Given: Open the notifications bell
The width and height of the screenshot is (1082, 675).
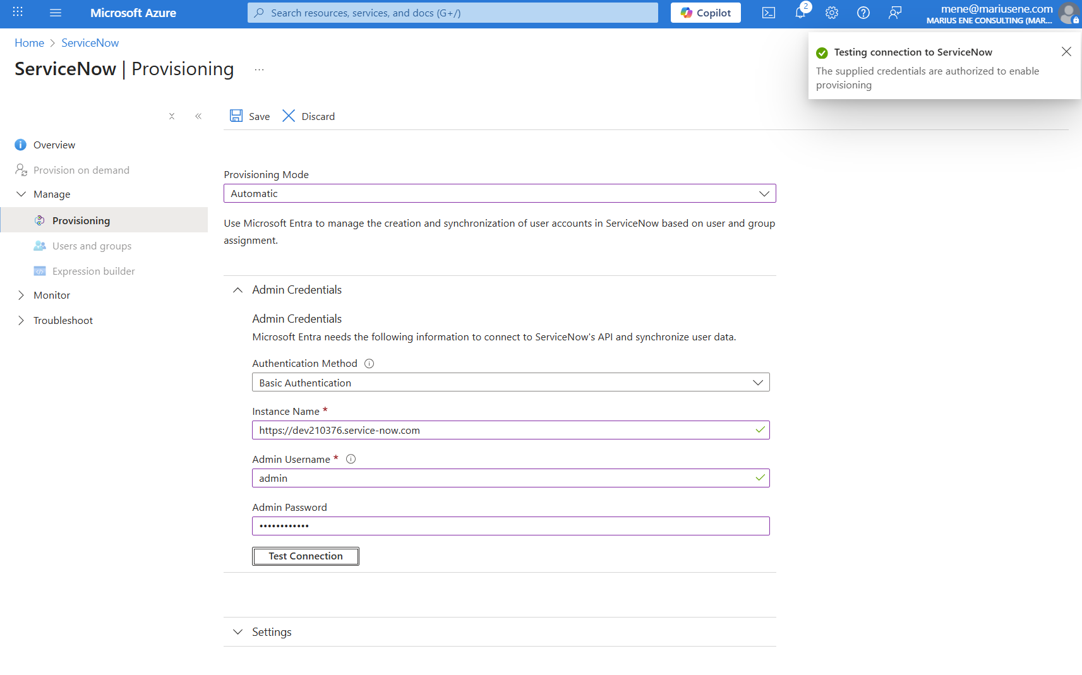Looking at the screenshot, I should click(800, 13).
